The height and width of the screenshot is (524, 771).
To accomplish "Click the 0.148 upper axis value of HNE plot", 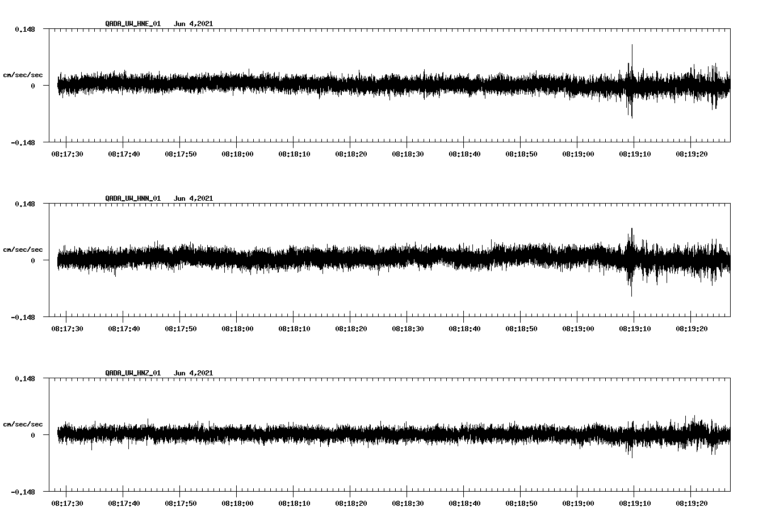I will (25, 29).
